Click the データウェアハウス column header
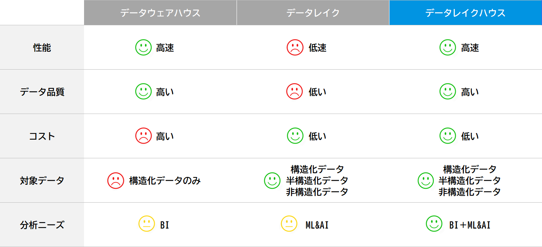 160,13
